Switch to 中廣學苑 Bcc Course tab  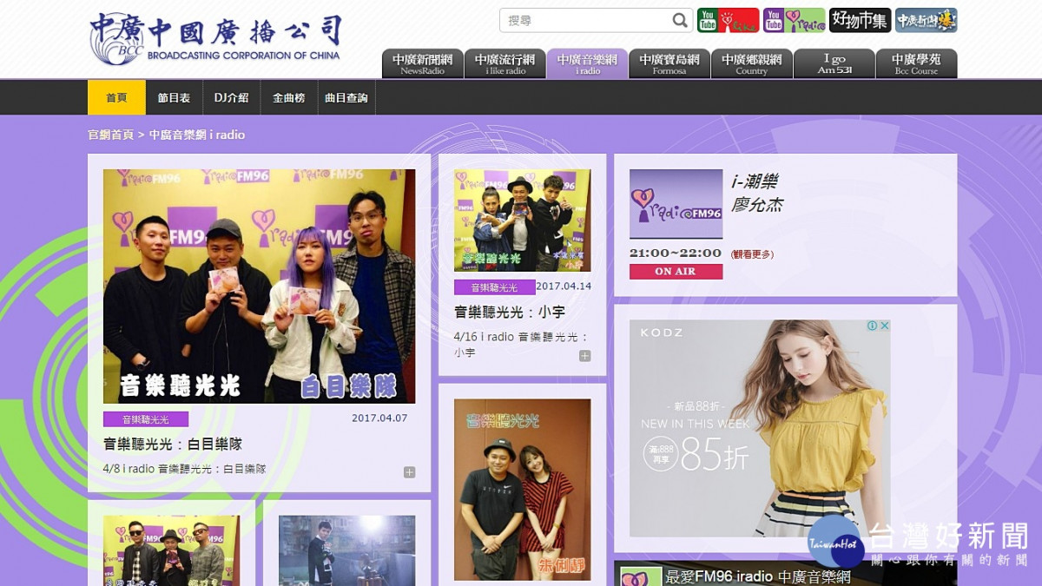[x=916, y=63]
